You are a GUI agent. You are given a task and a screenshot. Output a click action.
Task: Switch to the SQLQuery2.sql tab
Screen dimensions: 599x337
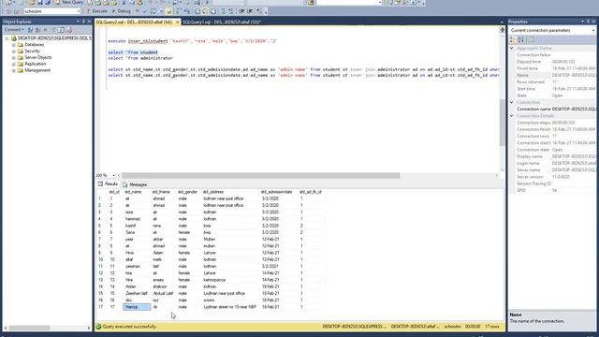tap(134, 22)
